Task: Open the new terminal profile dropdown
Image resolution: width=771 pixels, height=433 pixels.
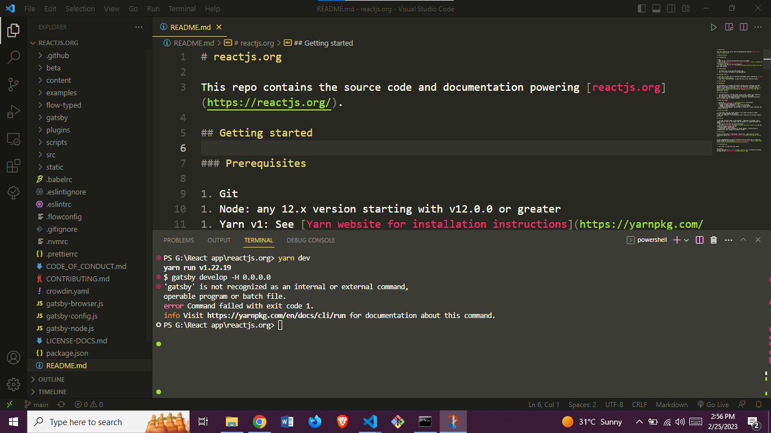Action: [686, 240]
